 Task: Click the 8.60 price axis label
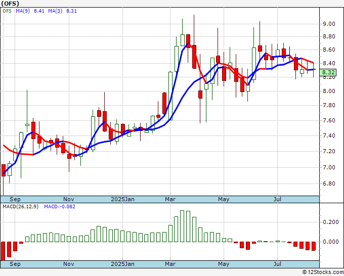point(329,50)
